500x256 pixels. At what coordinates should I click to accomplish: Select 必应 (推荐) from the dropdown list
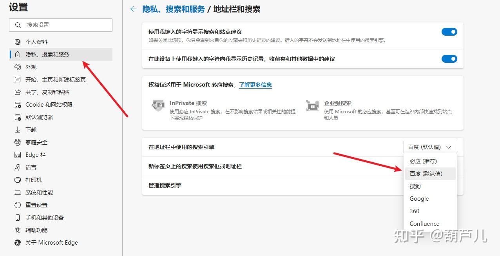[x=430, y=161]
